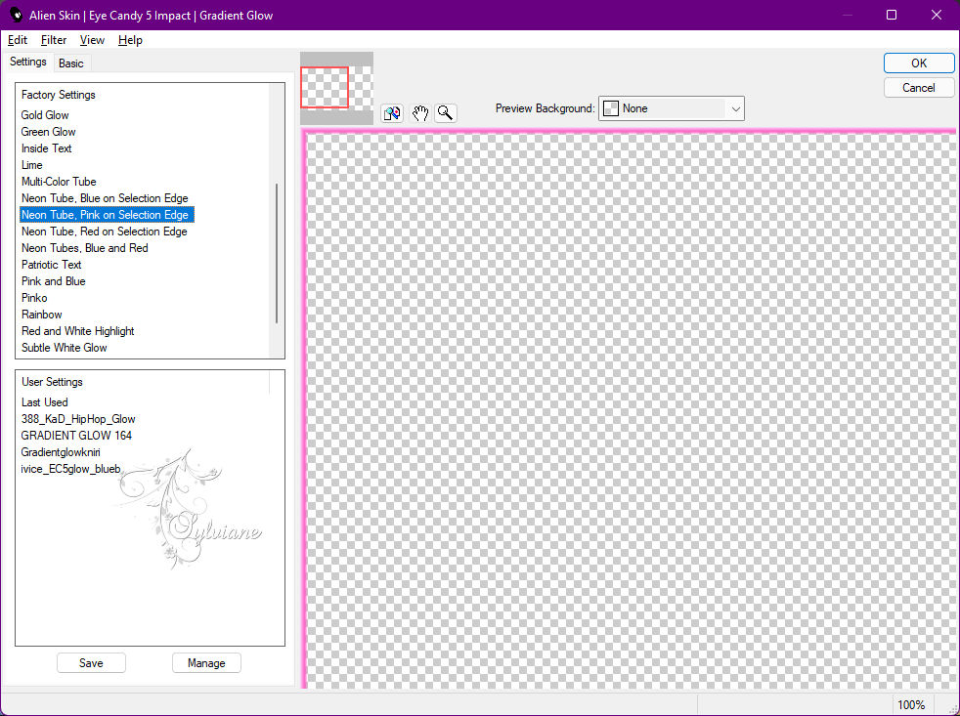Select the Pinko preset
Screen dimensions: 960x716
click(34, 297)
